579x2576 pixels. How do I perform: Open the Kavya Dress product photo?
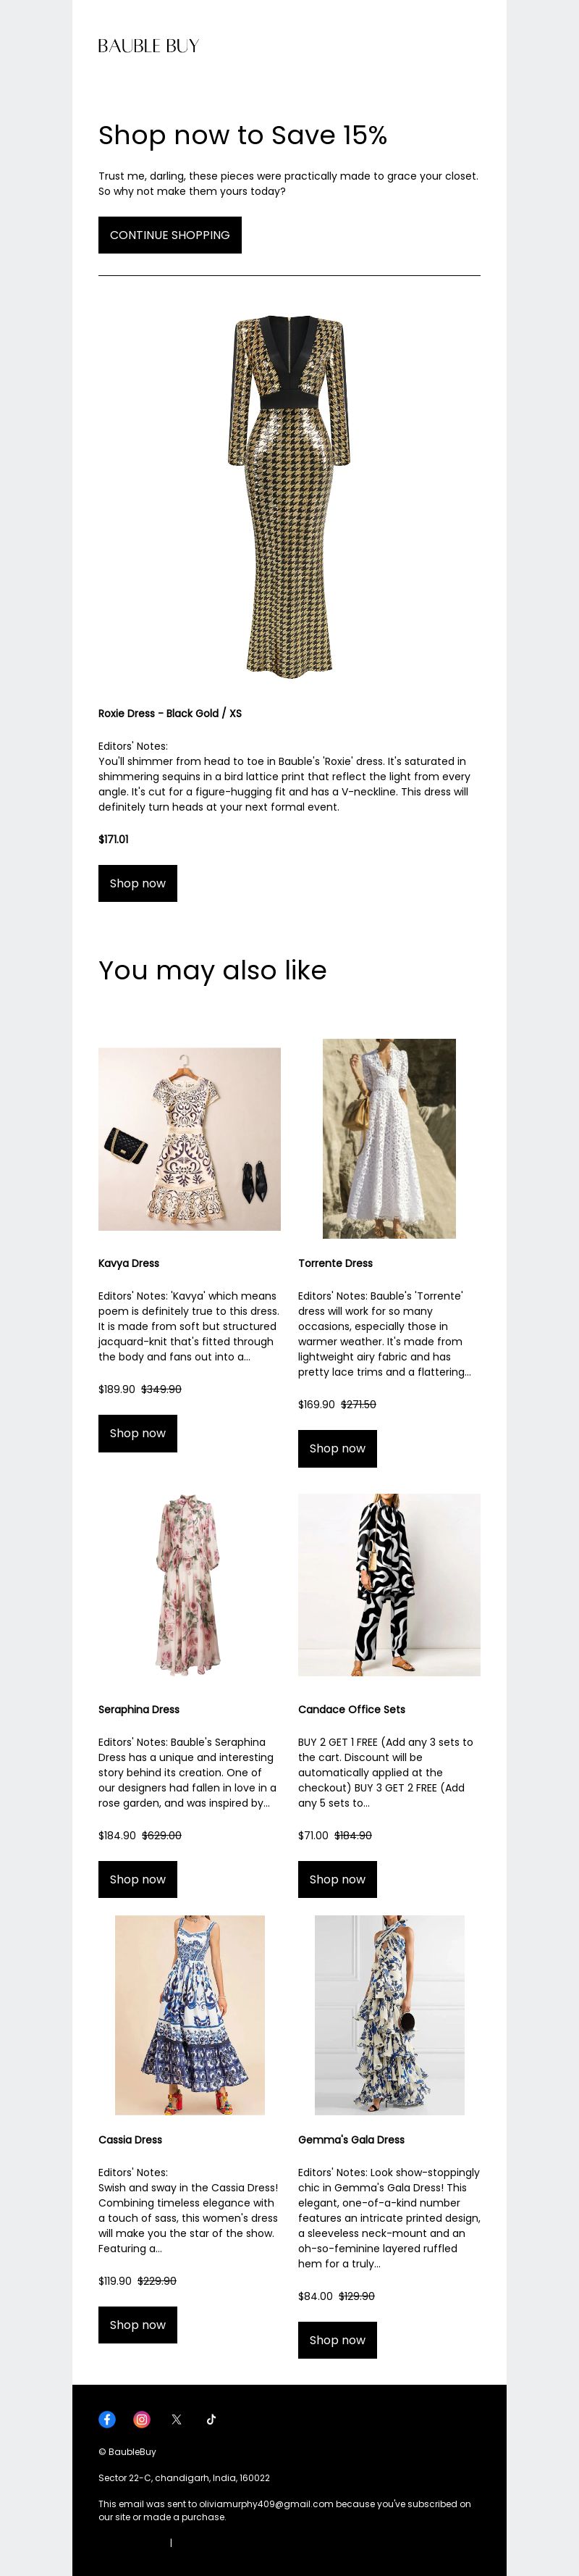pyautogui.click(x=190, y=1139)
